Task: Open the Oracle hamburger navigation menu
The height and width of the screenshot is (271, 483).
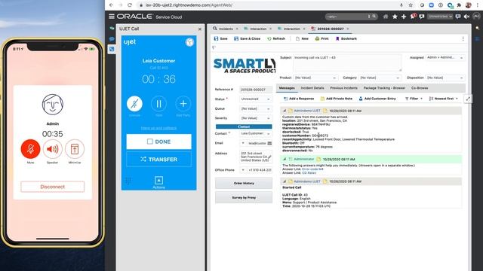Action: [x=112, y=17]
